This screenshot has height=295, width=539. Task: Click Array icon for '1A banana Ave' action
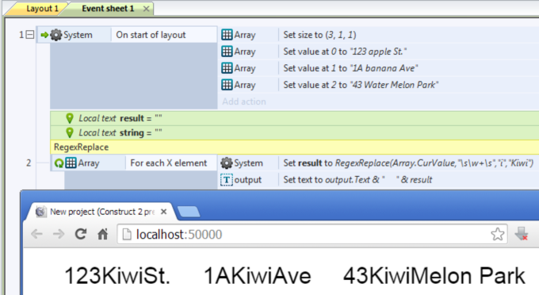[227, 68]
